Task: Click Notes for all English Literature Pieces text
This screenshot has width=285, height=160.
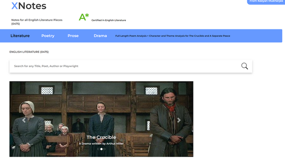Action: coord(37,22)
